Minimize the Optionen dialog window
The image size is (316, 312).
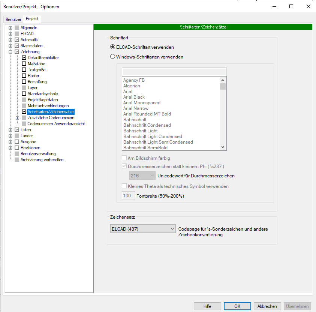pyautogui.click(x=274, y=6)
